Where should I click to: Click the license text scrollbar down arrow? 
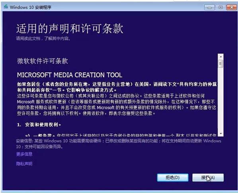pos(221,134)
